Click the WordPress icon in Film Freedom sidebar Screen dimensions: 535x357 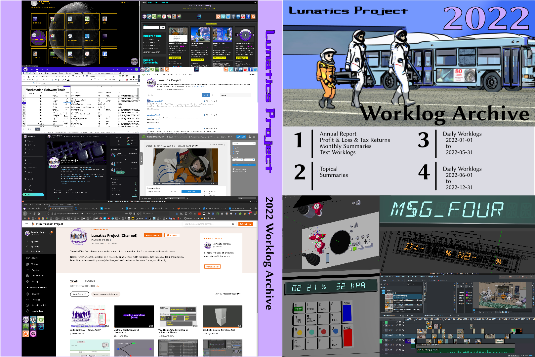[33, 320]
